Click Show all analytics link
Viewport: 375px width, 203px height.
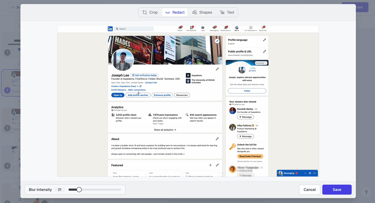click(165, 130)
